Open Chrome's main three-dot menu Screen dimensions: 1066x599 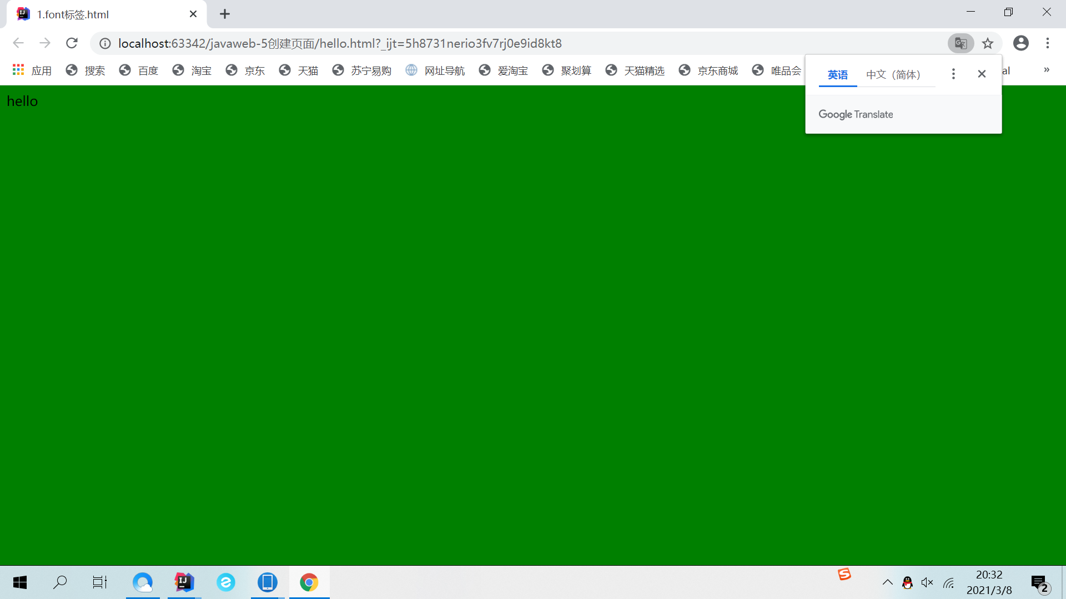1047,43
